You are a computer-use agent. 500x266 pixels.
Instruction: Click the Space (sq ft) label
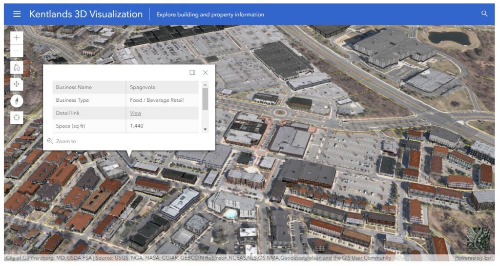(x=70, y=126)
